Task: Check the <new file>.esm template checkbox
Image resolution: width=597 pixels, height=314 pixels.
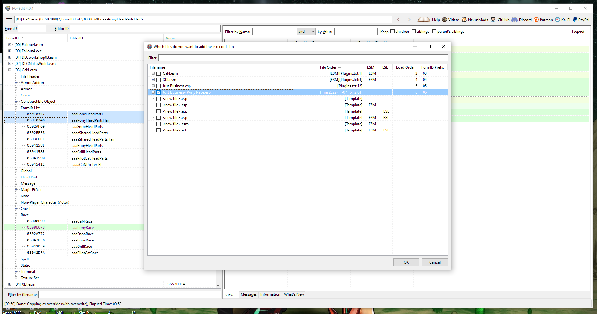Action: (159, 124)
